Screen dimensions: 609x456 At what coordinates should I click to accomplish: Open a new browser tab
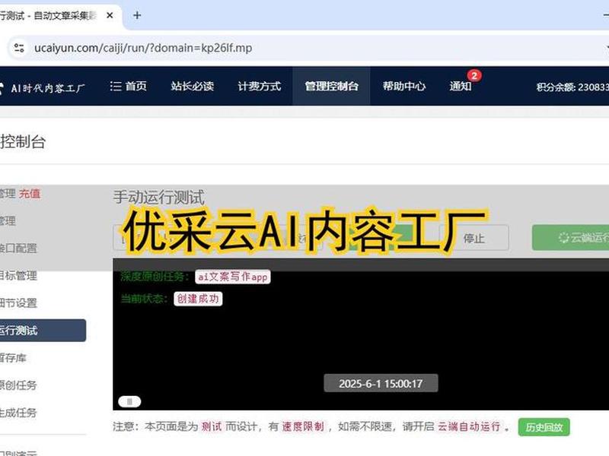tap(137, 15)
